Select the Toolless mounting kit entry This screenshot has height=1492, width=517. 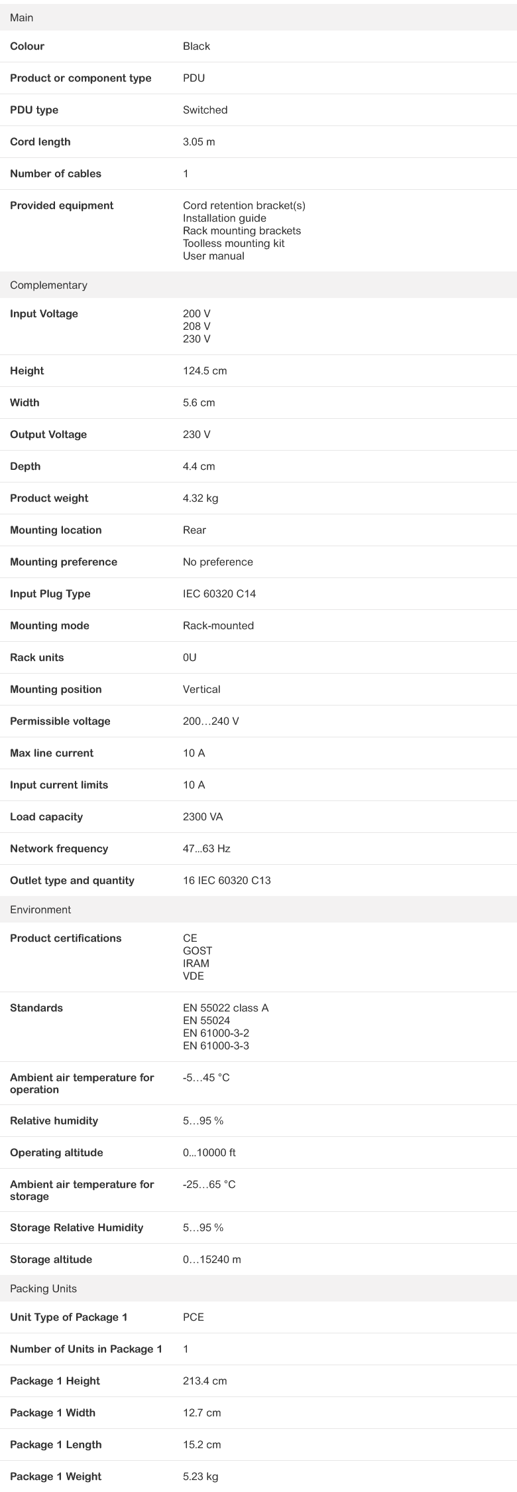(x=233, y=244)
